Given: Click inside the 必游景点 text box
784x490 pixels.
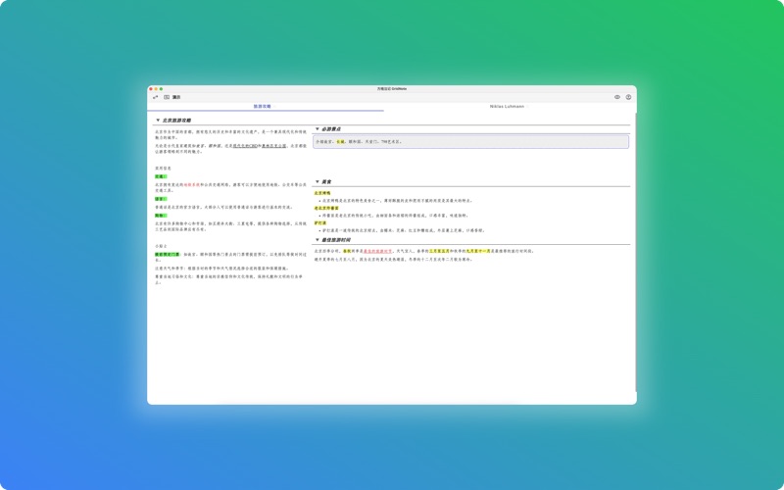Looking at the screenshot, I should tap(470, 142).
